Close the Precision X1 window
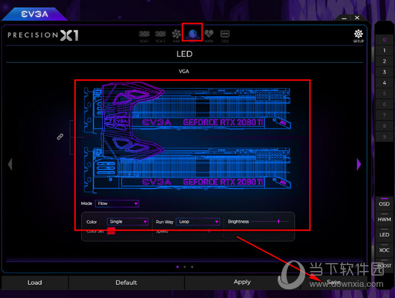The width and height of the screenshot is (395, 298). [357, 18]
